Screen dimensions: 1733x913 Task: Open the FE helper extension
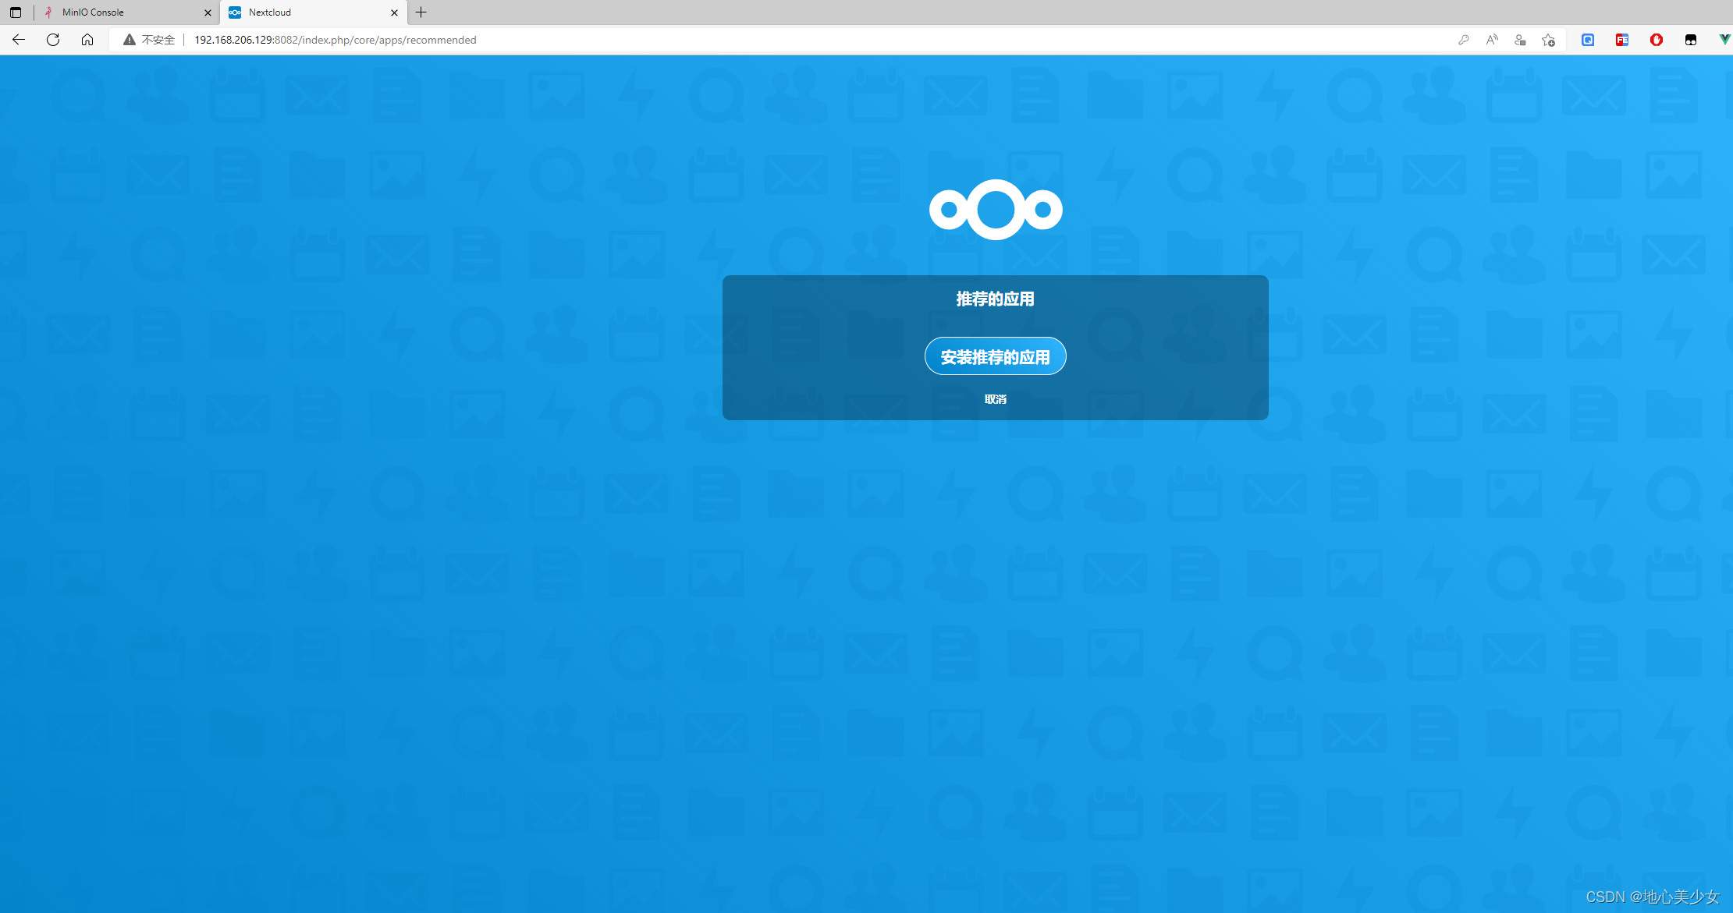tap(1622, 40)
